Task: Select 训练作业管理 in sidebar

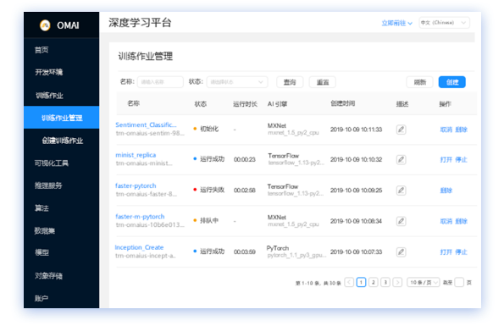Action: pos(61,118)
